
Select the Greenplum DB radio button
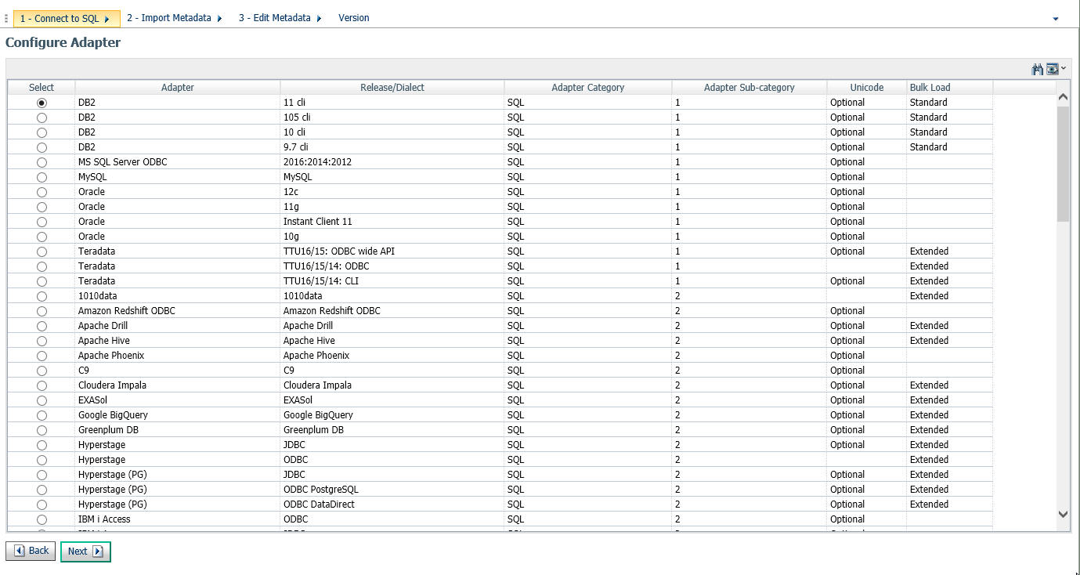coord(42,430)
